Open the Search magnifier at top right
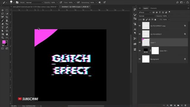The height and width of the screenshot is (107, 190). [x=177, y=2]
